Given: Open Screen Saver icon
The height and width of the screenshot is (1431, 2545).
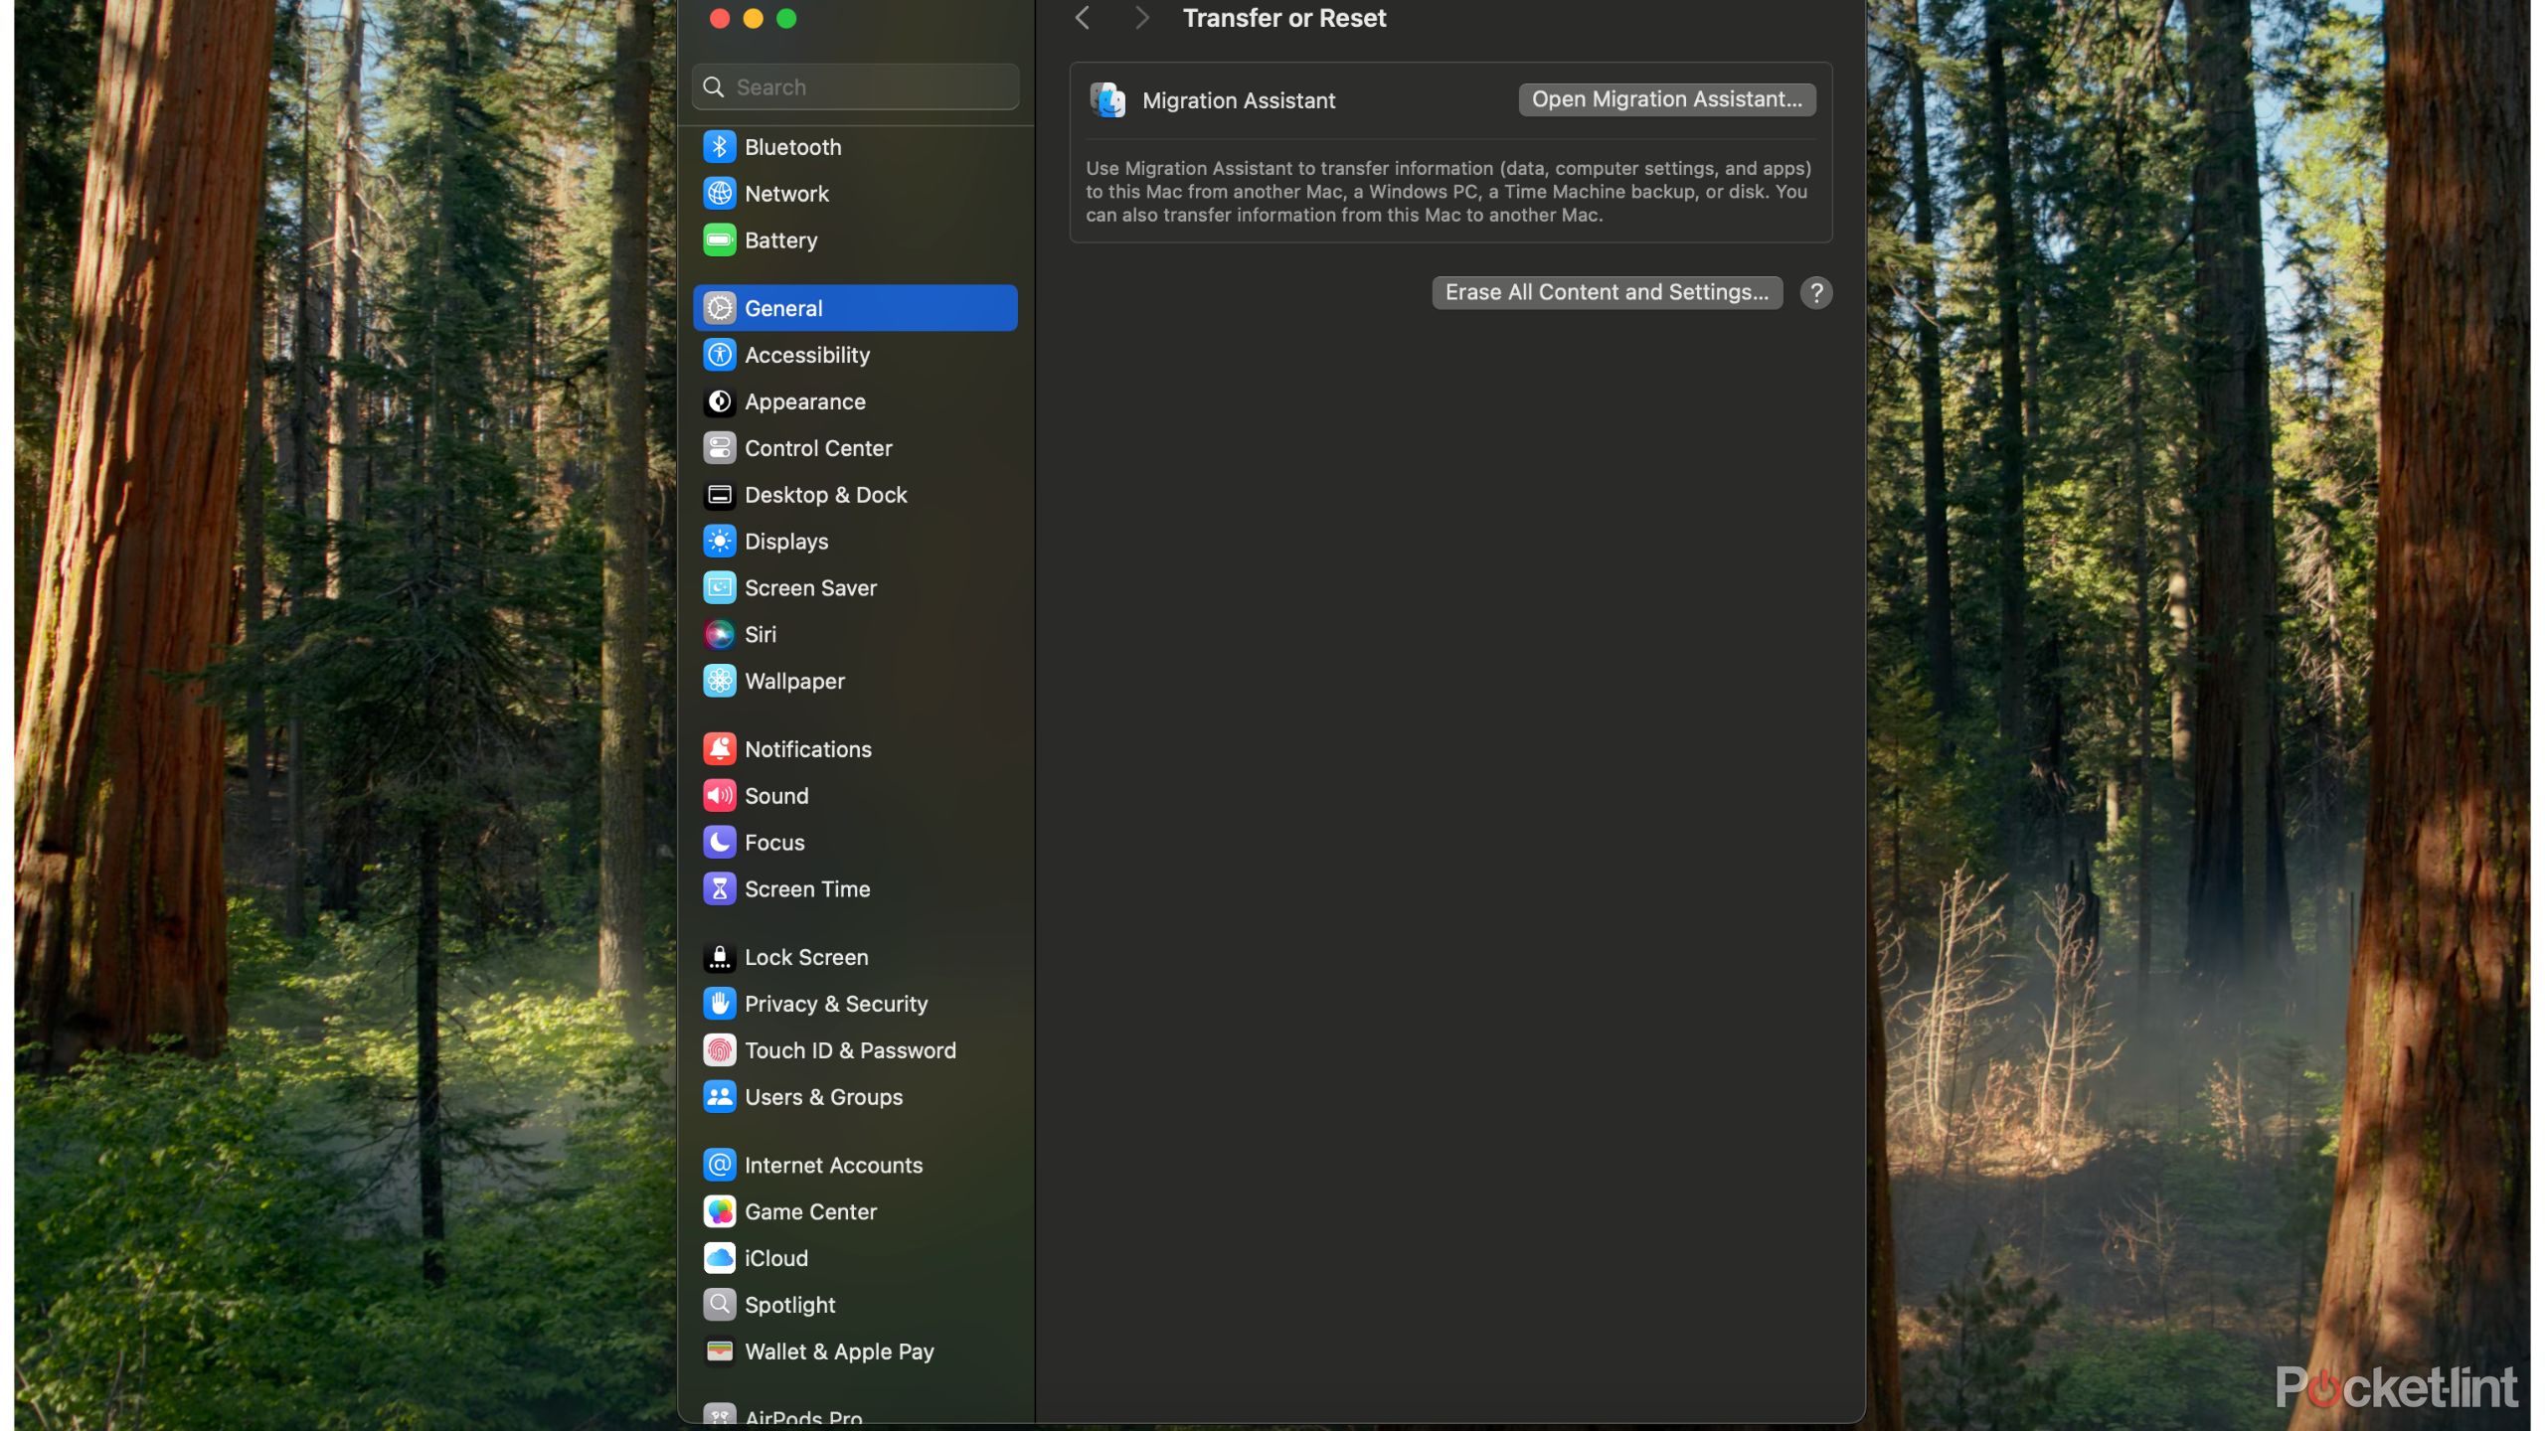Looking at the screenshot, I should (720, 588).
